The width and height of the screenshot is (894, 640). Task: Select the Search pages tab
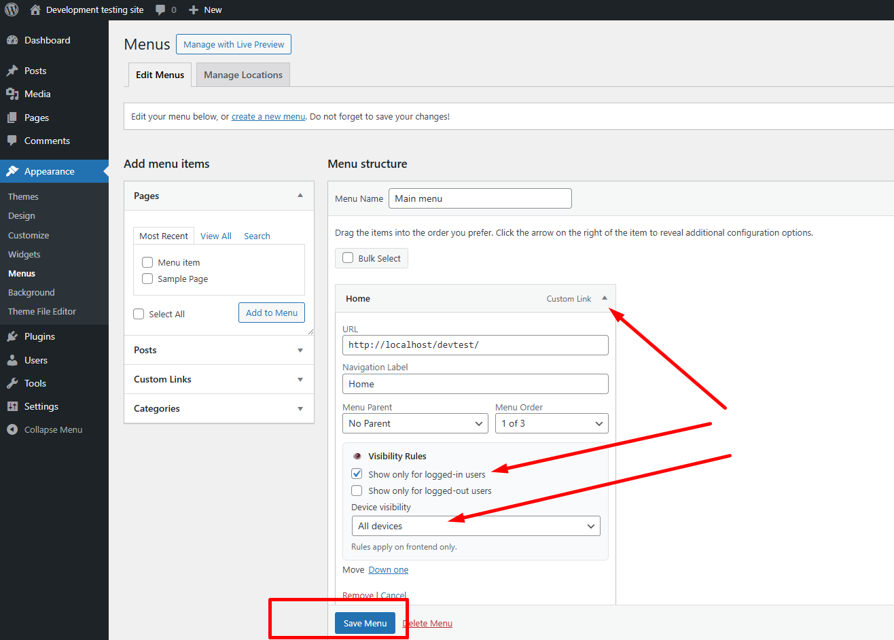pyautogui.click(x=257, y=236)
